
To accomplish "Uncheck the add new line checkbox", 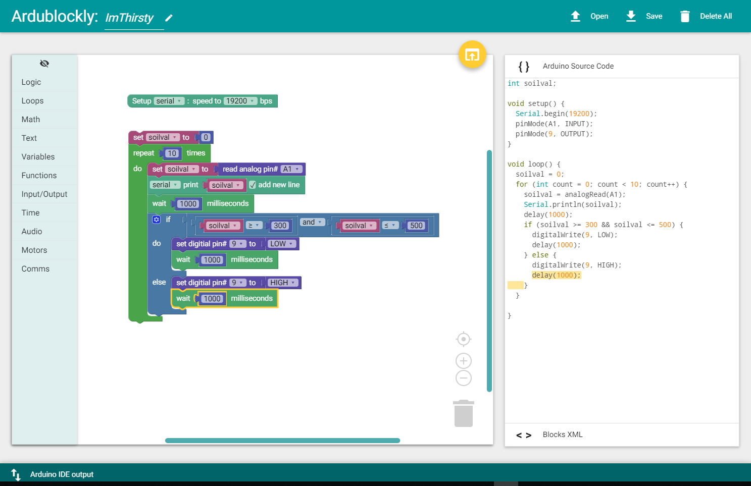I will [253, 185].
